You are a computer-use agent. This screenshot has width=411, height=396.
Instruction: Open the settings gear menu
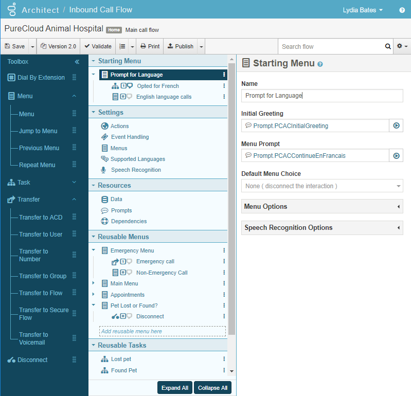(402, 46)
